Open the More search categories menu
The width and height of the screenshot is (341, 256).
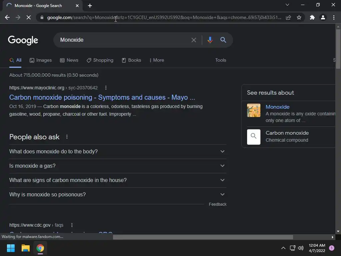point(157,60)
